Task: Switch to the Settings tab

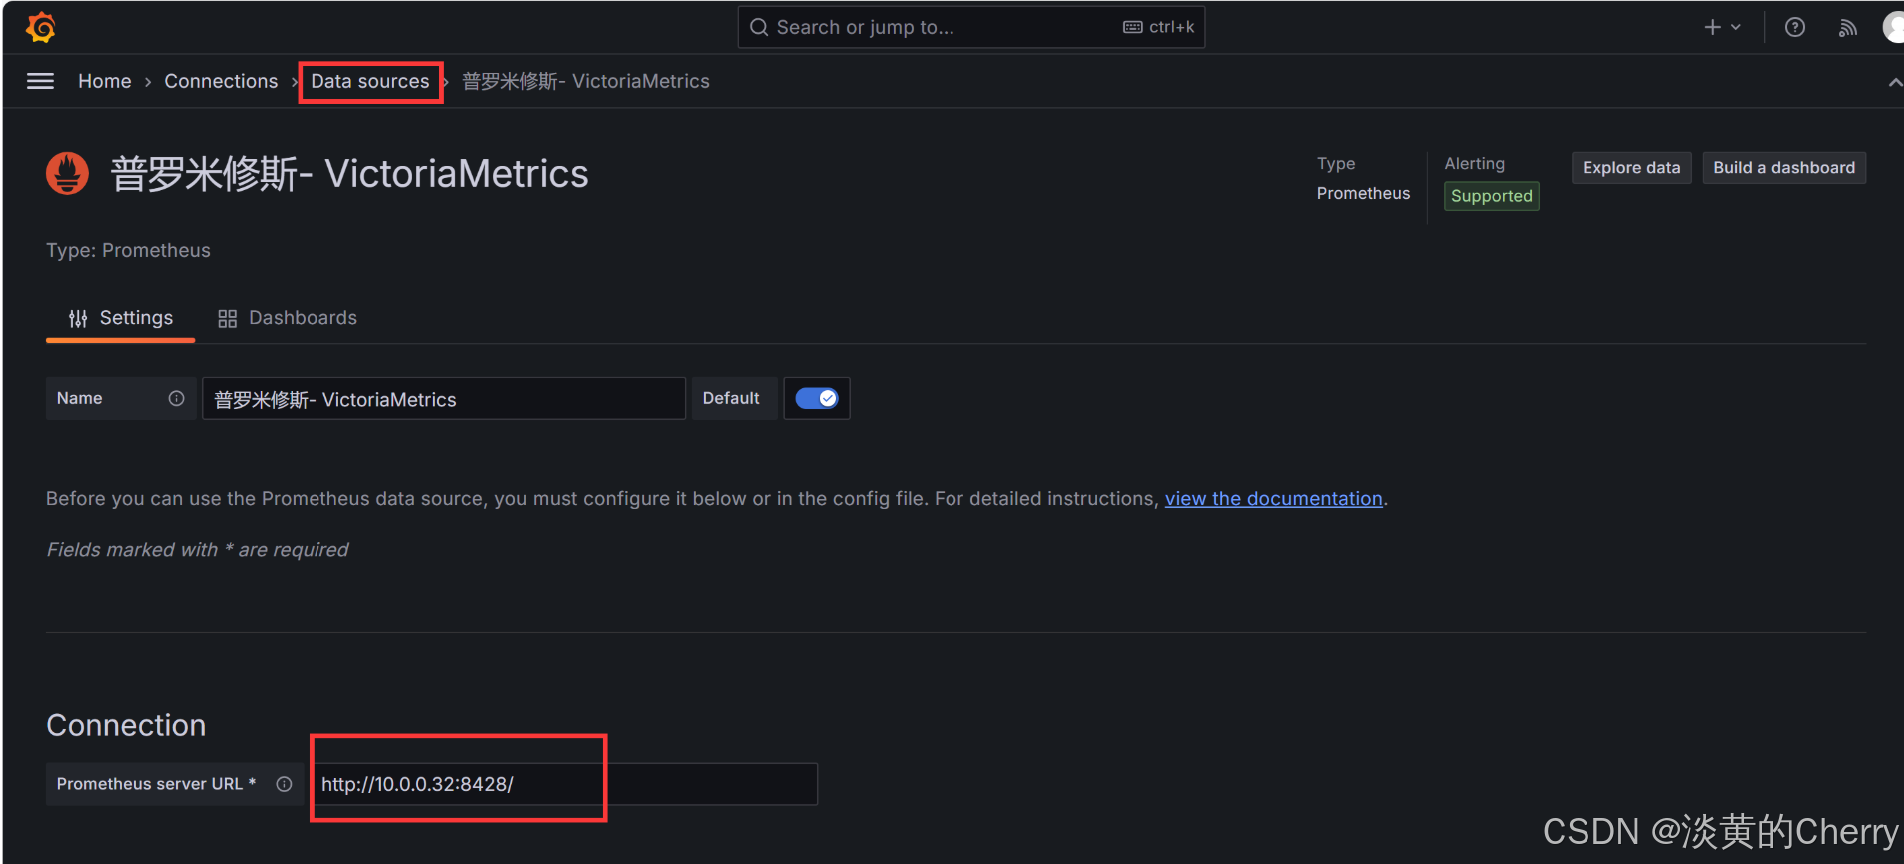Action: coord(121,318)
